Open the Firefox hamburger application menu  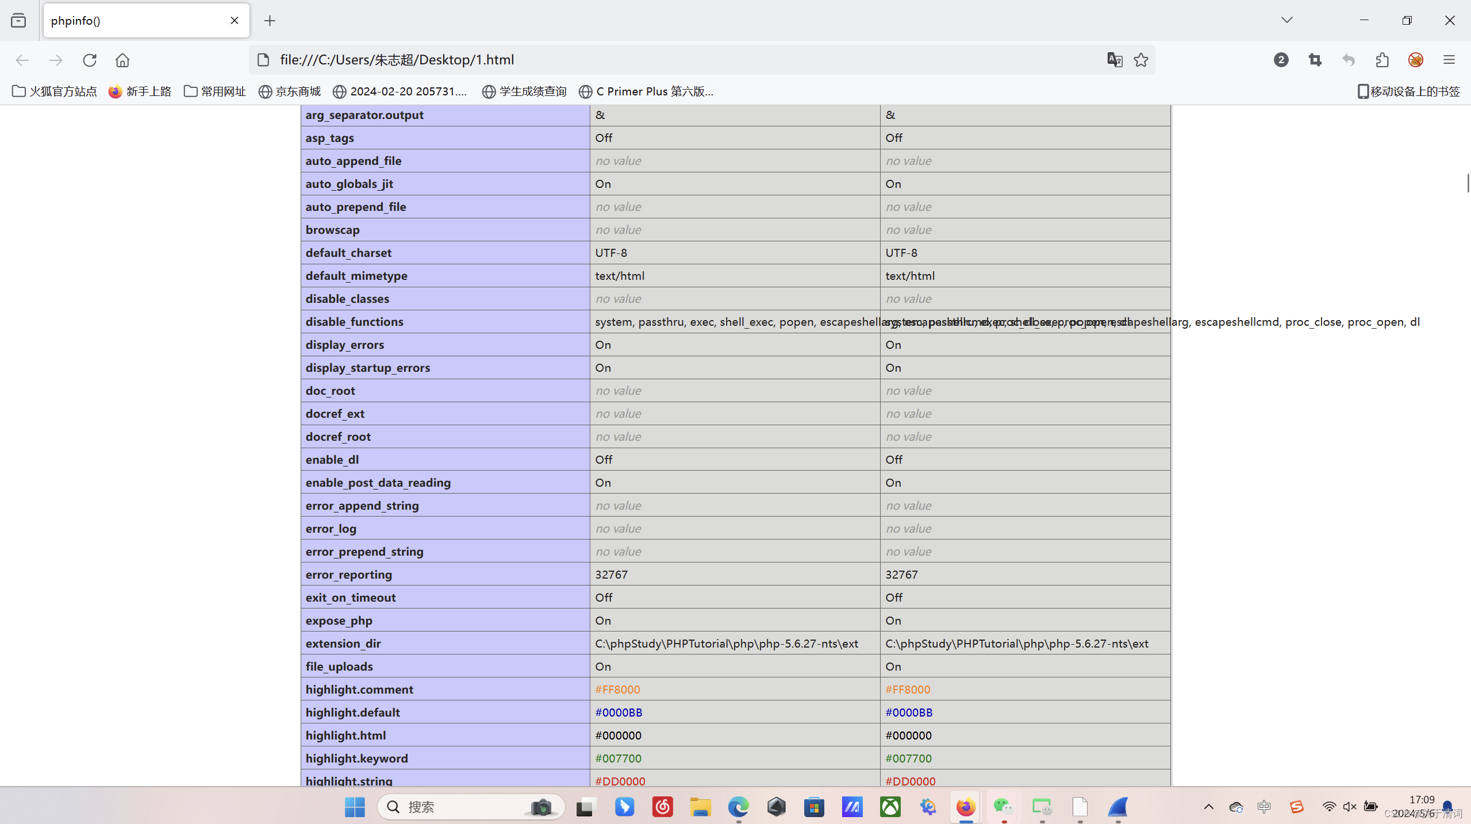click(x=1449, y=60)
